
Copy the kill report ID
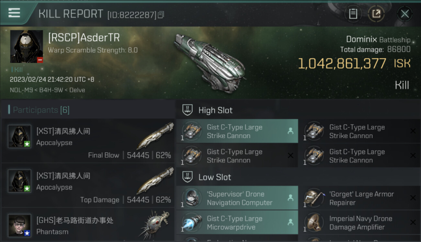161,15
